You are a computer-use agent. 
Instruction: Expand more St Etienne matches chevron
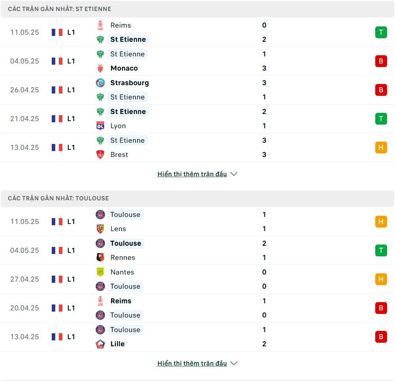click(x=234, y=174)
